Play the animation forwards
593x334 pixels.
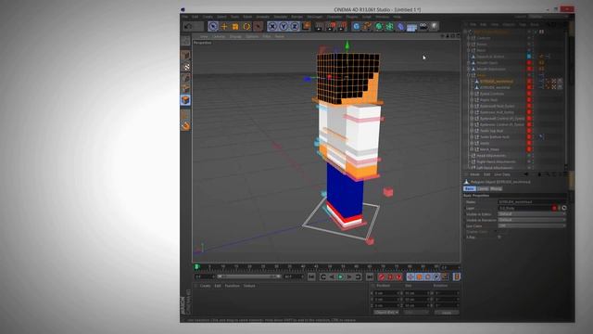pyautogui.click(x=340, y=277)
